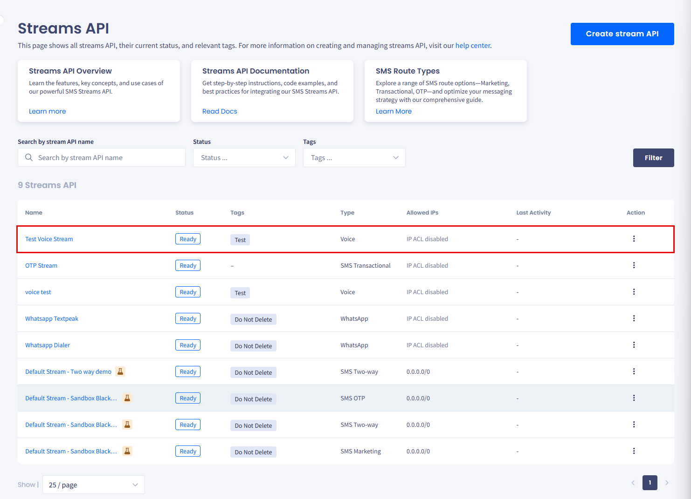The height and width of the screenshot is (499, 691).
Task: Click the Allowed IPs column header
Action: pos(422,213)
